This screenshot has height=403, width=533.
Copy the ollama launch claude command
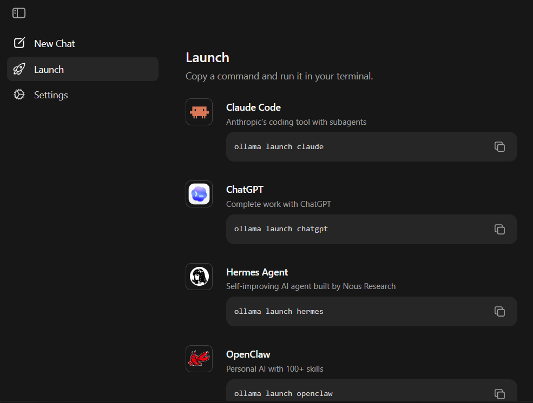(499, 146)
